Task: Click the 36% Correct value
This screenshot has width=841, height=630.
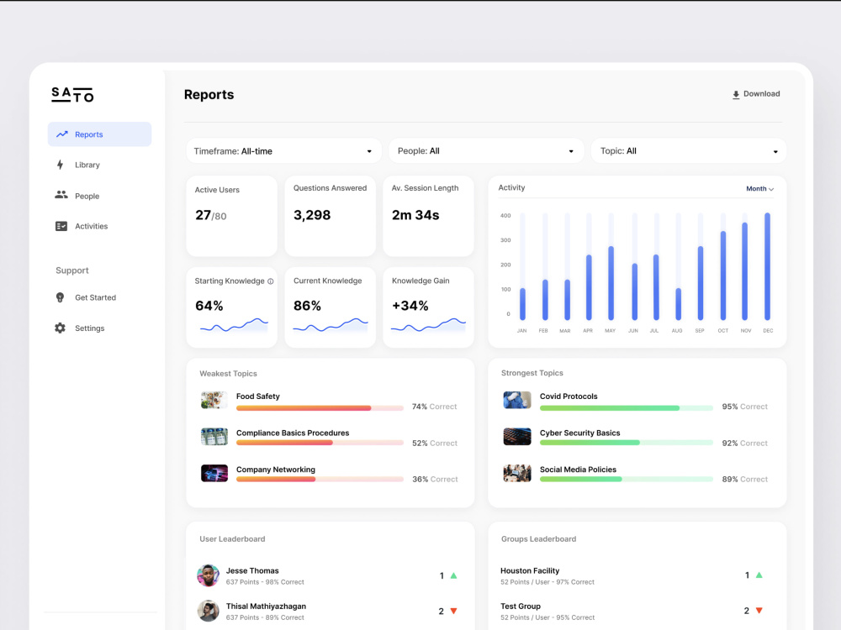Action: coord(435,480)
